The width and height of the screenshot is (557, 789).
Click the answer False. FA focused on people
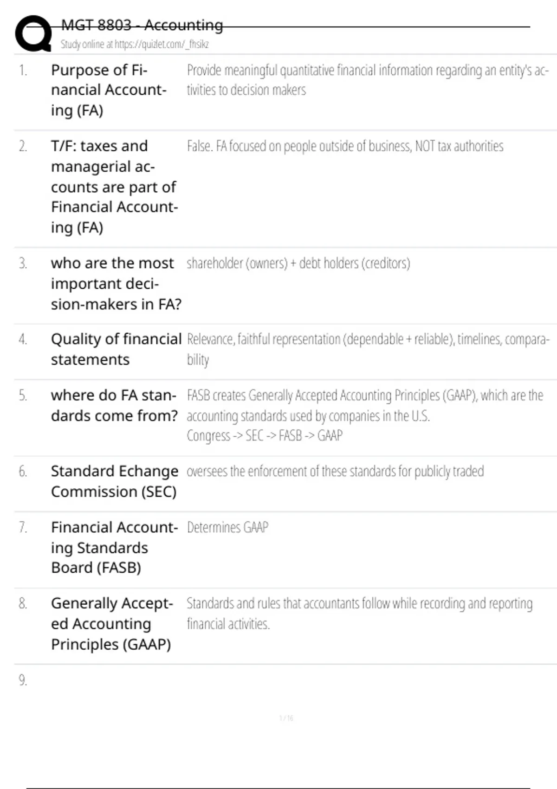[x=345, y=147]
